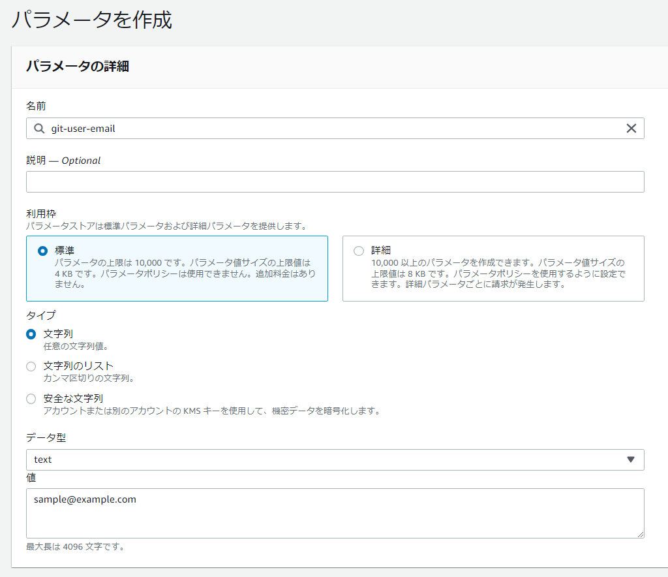Click the highlighted 標準 tier card

point(179,268)
